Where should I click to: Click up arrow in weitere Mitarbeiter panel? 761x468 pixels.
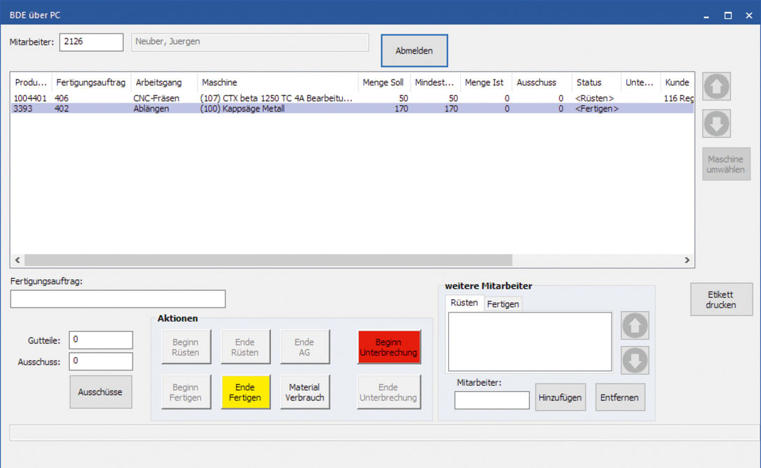coord(635,326)
